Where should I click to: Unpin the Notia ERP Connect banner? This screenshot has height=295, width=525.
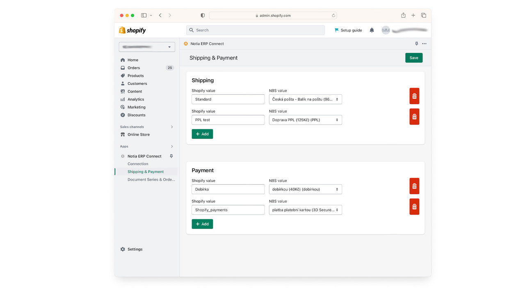click(x=416, y=43)
